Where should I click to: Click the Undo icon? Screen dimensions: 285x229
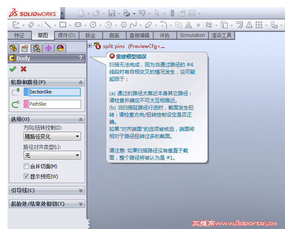(x=142, y=13)
